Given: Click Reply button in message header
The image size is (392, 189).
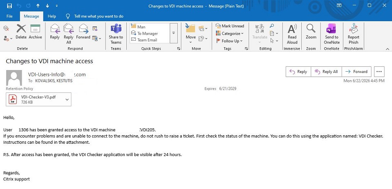Looking at the screenshot, I should click(x=298, y=72).
